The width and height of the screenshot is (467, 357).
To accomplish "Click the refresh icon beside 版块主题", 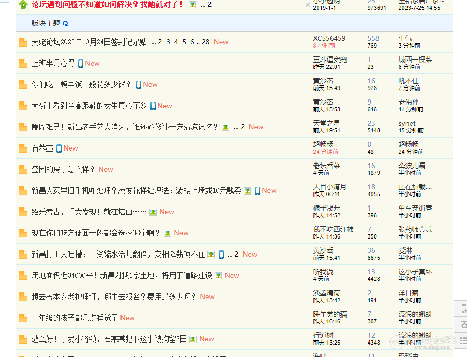I will point(66,23).
